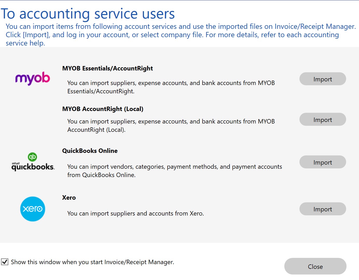The width and height of the screenshot is (359, 280).
Task: Close the accounting service dialog
Action: point(315,266)
